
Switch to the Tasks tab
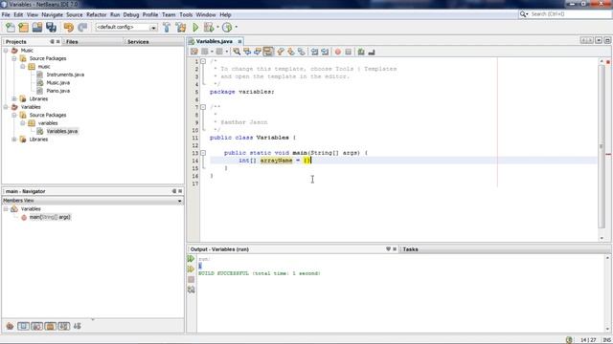[410, 249]
